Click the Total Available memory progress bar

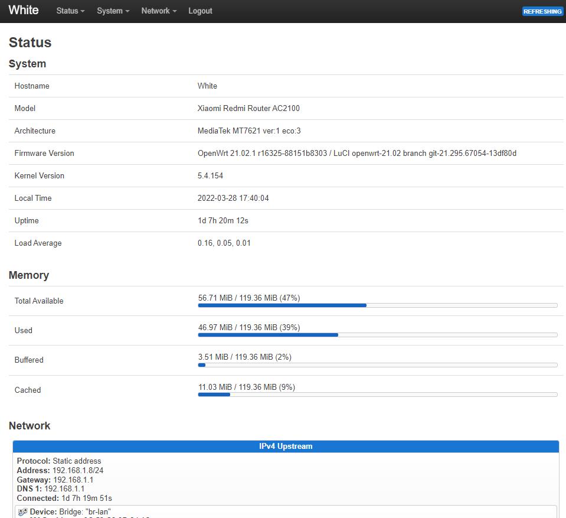tap(377, 305)
